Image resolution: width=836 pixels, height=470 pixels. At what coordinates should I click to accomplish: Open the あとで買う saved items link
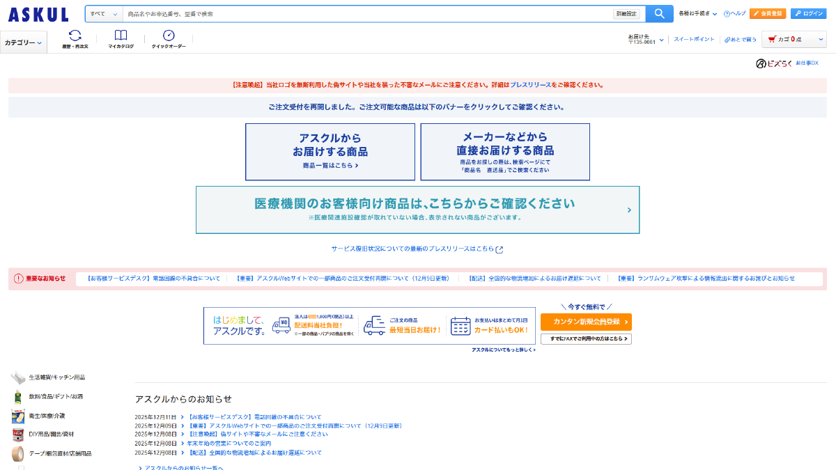click(740, 40)
